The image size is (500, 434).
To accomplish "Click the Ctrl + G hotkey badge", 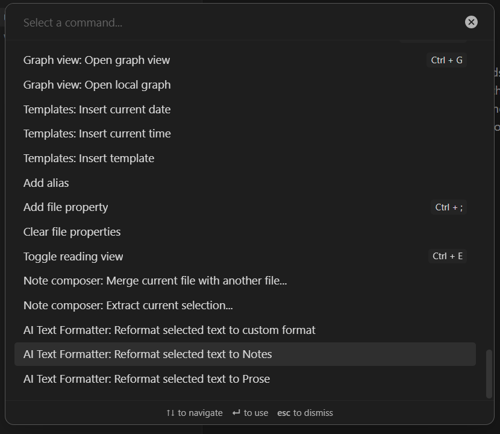I will coord(446,60).
